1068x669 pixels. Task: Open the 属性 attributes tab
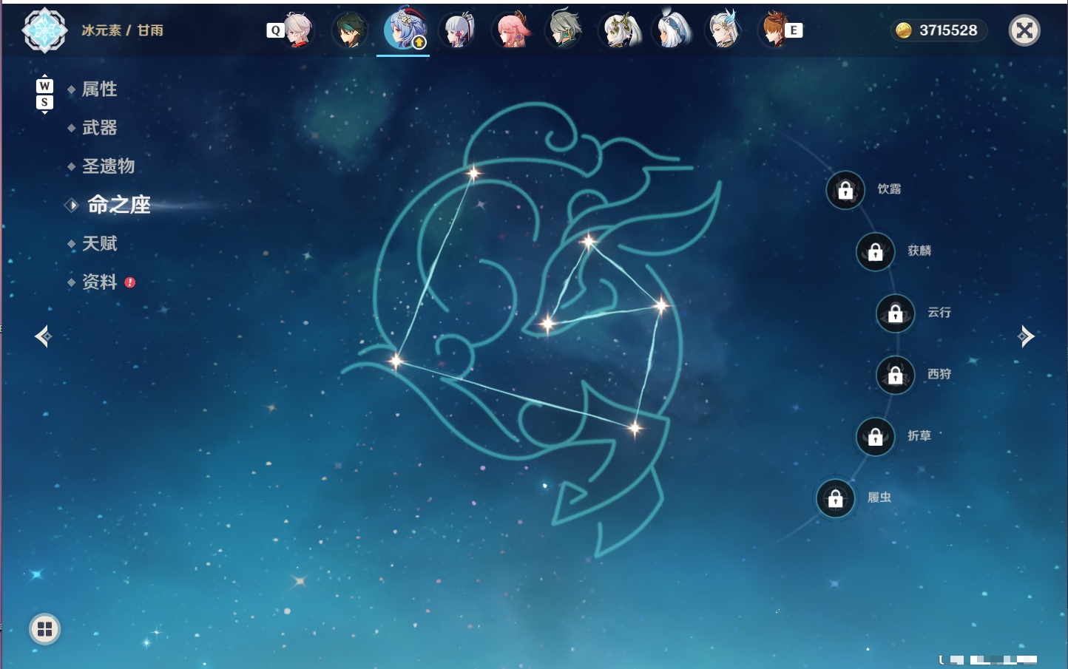coord(99,89)
